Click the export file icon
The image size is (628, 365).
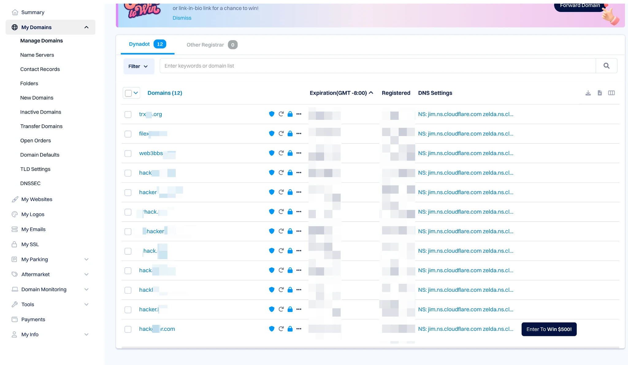coord(599,93)
